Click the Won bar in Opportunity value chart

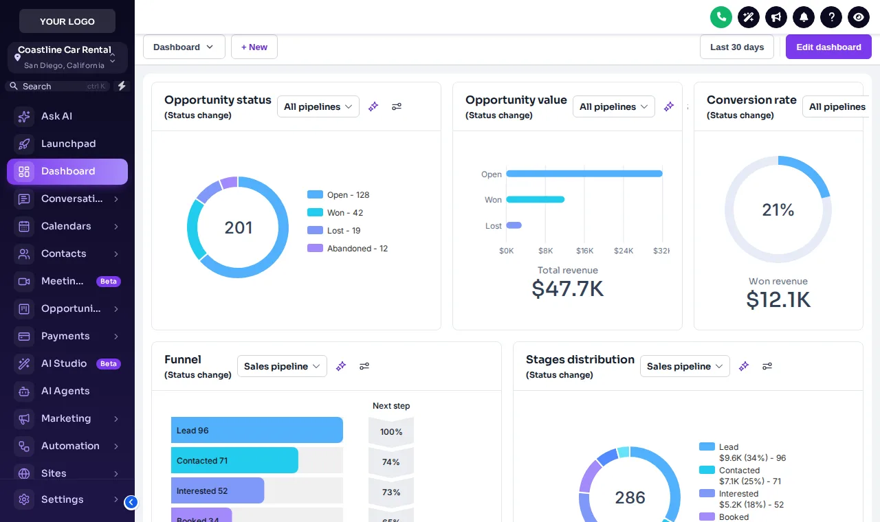(535, 199)
